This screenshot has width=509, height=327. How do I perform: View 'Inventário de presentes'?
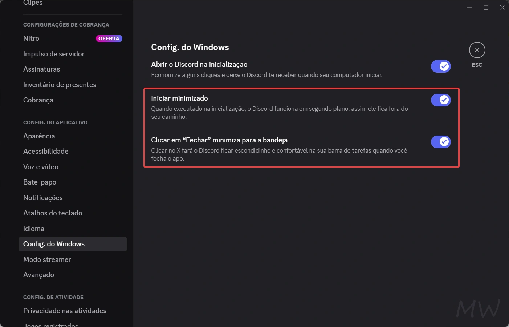tap(60, 85)
